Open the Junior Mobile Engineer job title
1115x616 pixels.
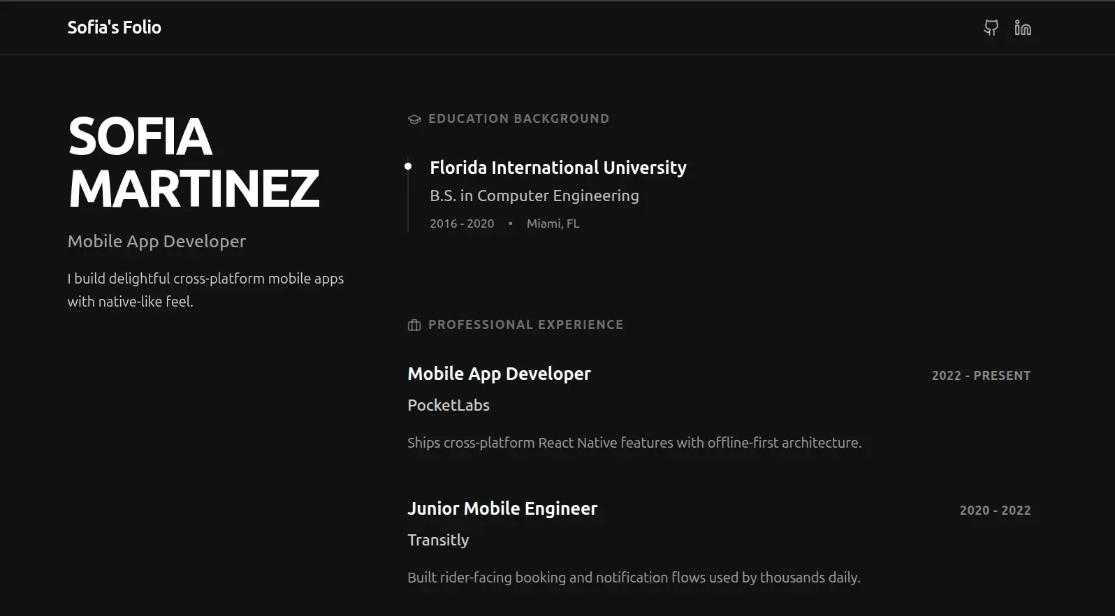[x=502, y=508]
